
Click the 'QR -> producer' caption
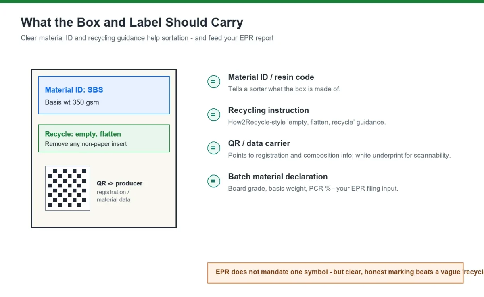(119, 183)
